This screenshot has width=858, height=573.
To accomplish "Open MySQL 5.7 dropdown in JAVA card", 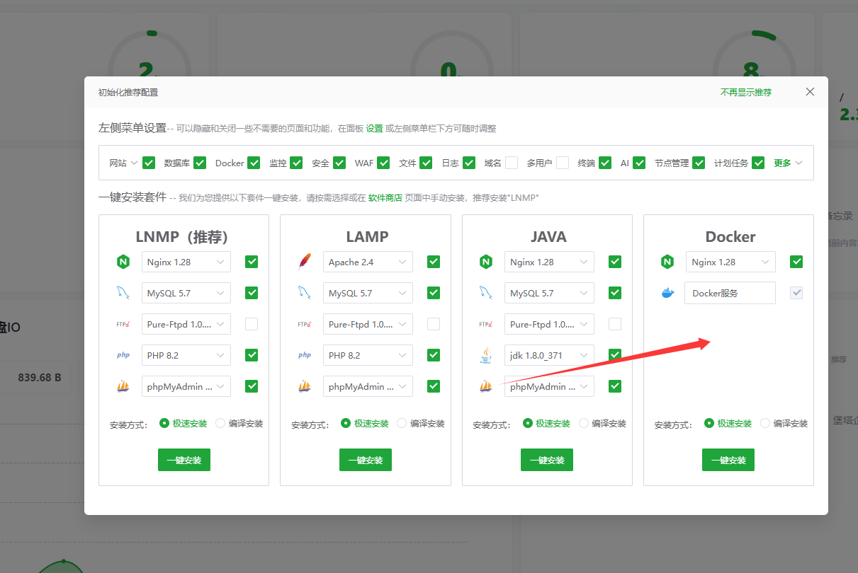I will point(549,293).
